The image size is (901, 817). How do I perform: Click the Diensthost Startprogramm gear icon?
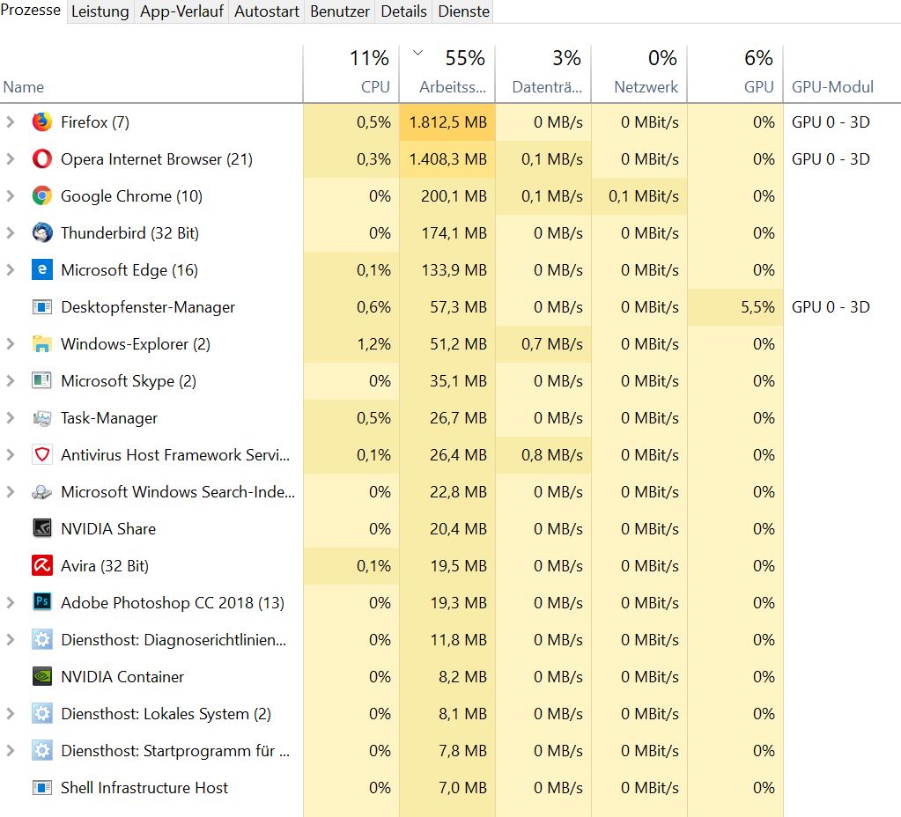42,750
